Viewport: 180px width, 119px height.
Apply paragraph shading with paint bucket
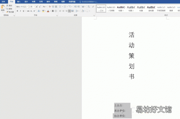(x=83, y=11)
